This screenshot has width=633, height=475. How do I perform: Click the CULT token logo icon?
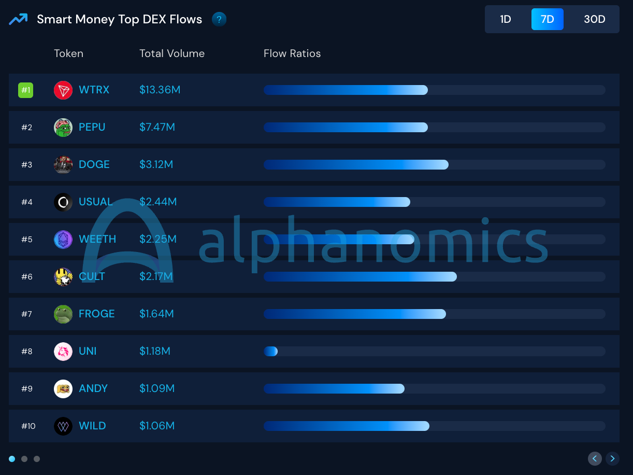point(63,277)
